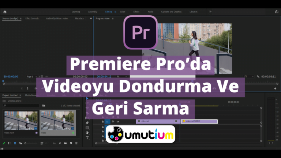Click Source timecode 00:00:00:00 in blue
The width and height of the screenshot is (281, 158).
(x=11, y=76)
